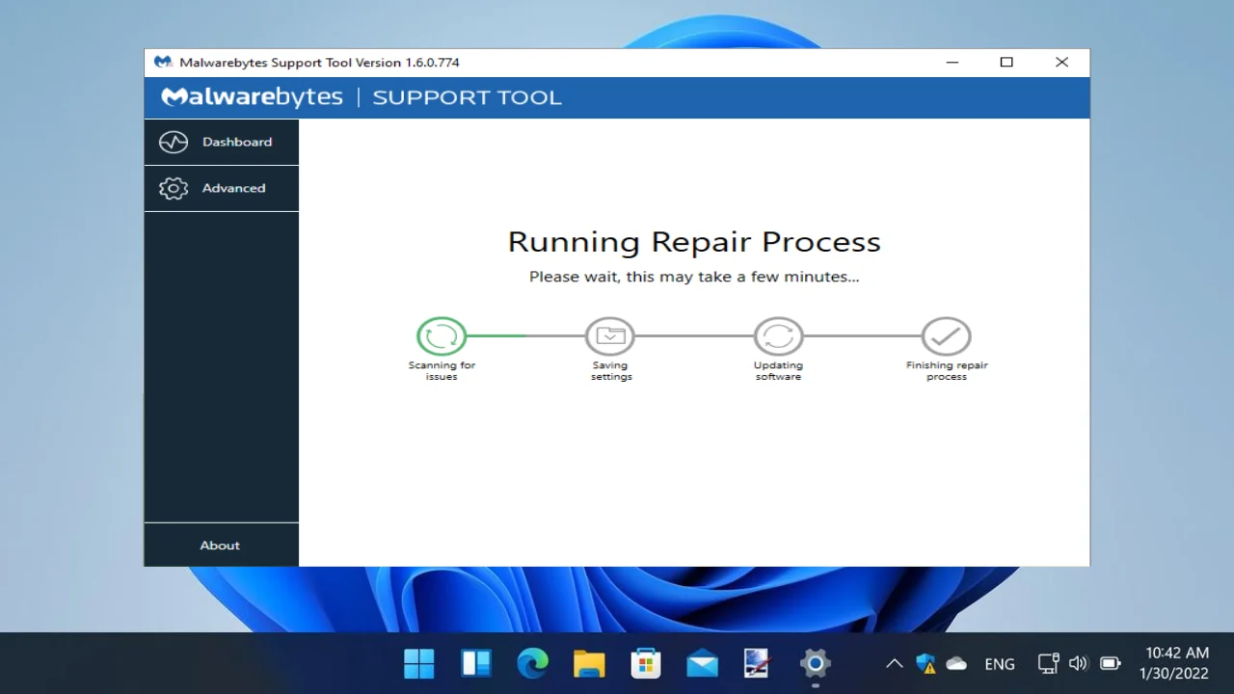This screenshot has width=1234, height=694.
Task: Click the 'SUPPORT TOOL' header text
Action: pyautogui.click(x=467, y=97)
